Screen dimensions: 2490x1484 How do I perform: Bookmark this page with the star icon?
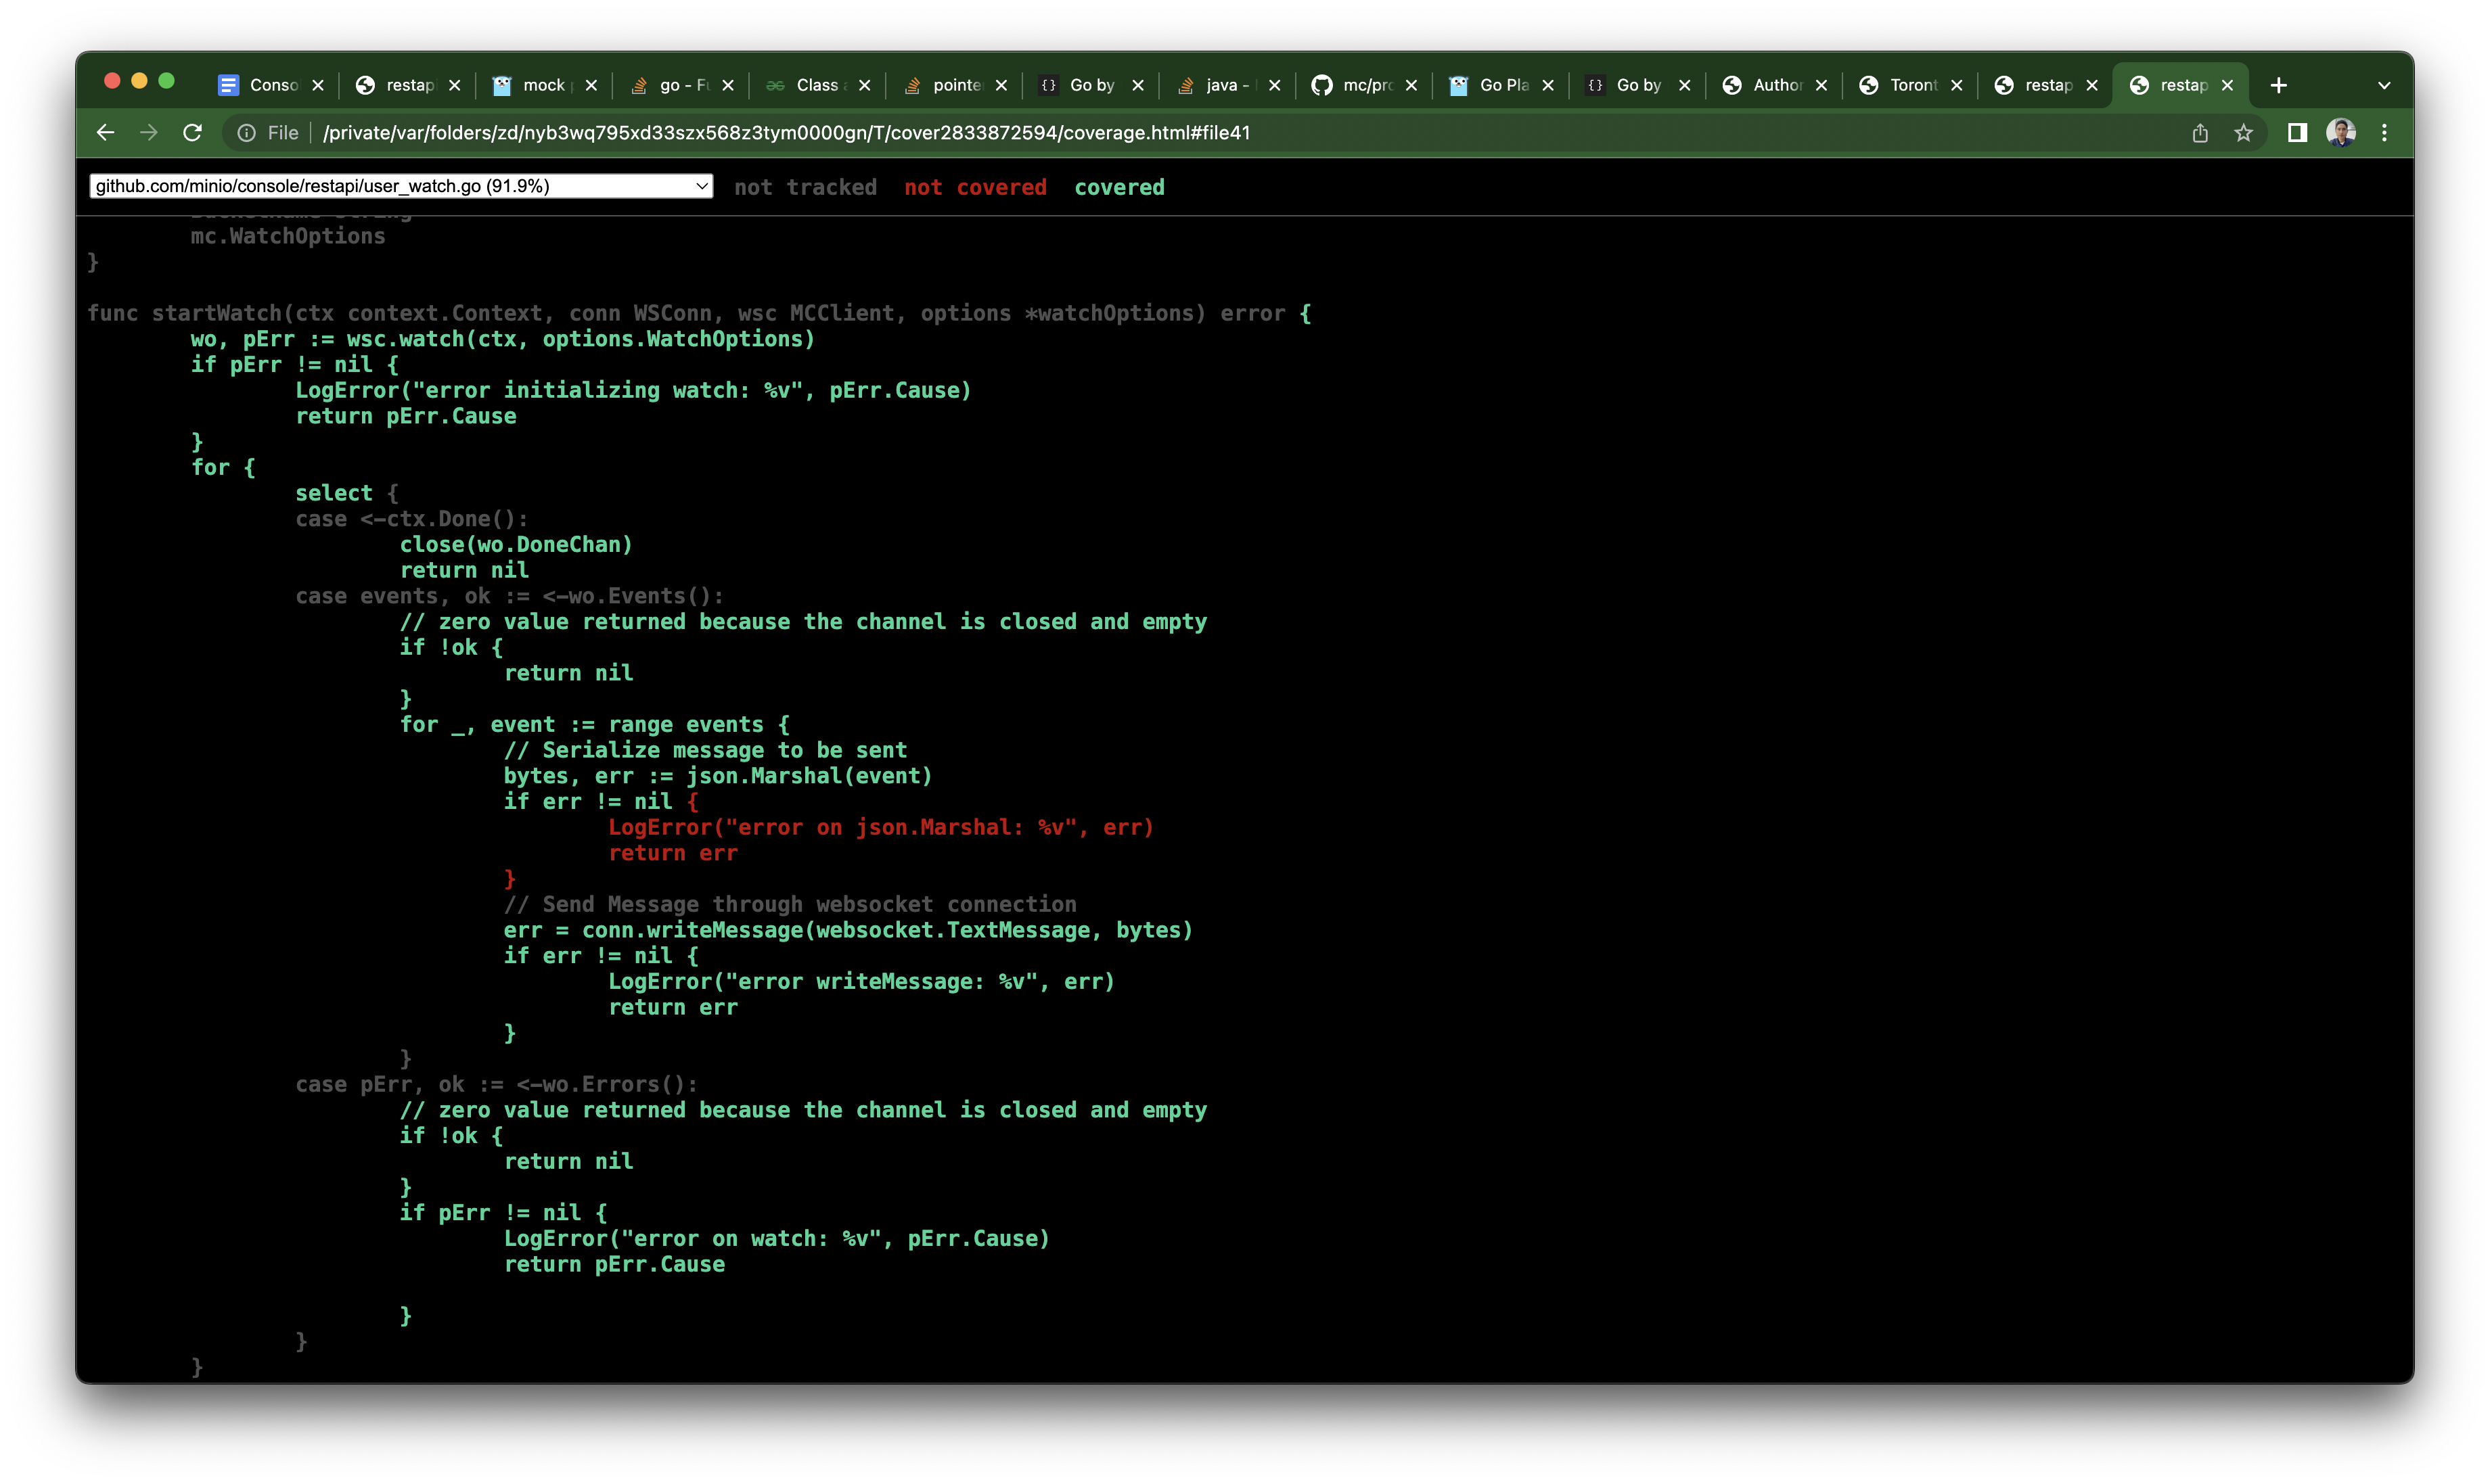[x=2244, y=133]
